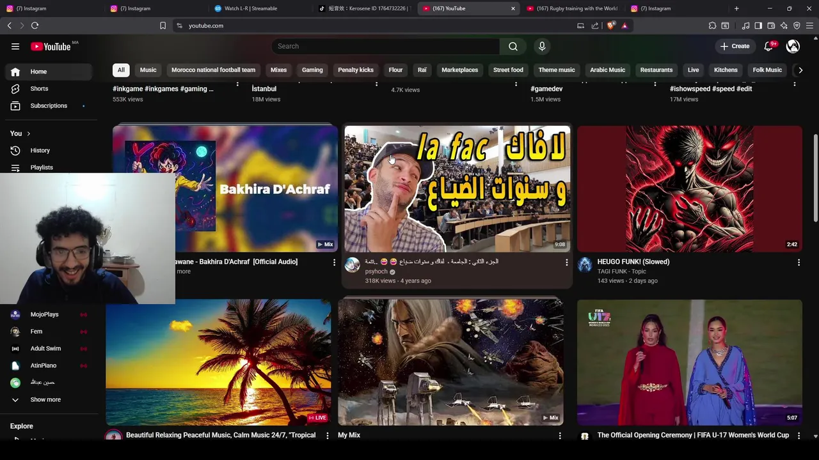Viewport: 819px width, 460px height.
Task: Open options for HEUGO FUNK video
Action: click(799, 263)
